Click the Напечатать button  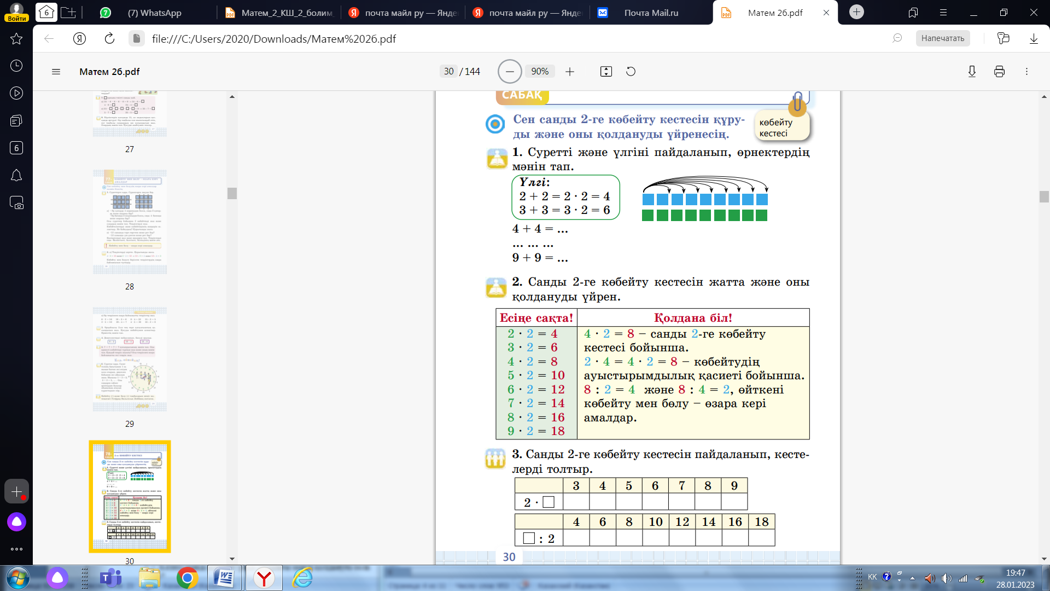click(x=942, y=38)
